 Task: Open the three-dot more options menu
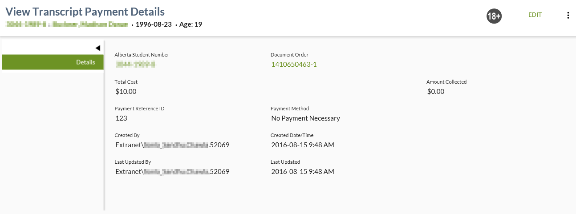[568, 15]
